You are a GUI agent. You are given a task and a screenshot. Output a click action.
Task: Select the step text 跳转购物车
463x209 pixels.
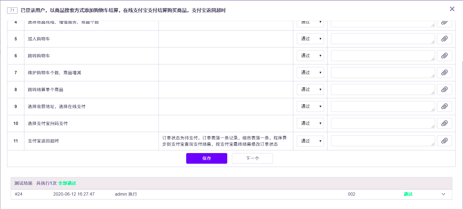pyautogui.click(x=39, y=56)
